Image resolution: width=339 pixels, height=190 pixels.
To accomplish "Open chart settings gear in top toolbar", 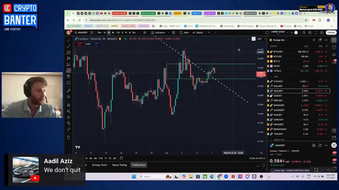I will (x=310, y=33).
